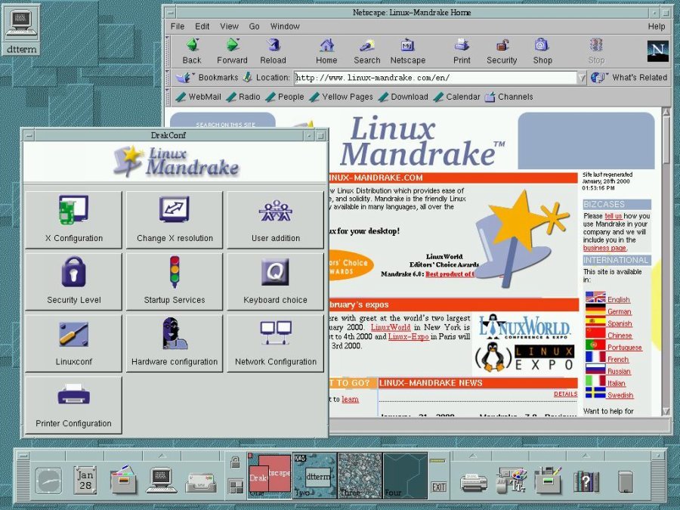680x510 pixels.
Task: Open the mail tray icon on panel
Action: point(200,483)
